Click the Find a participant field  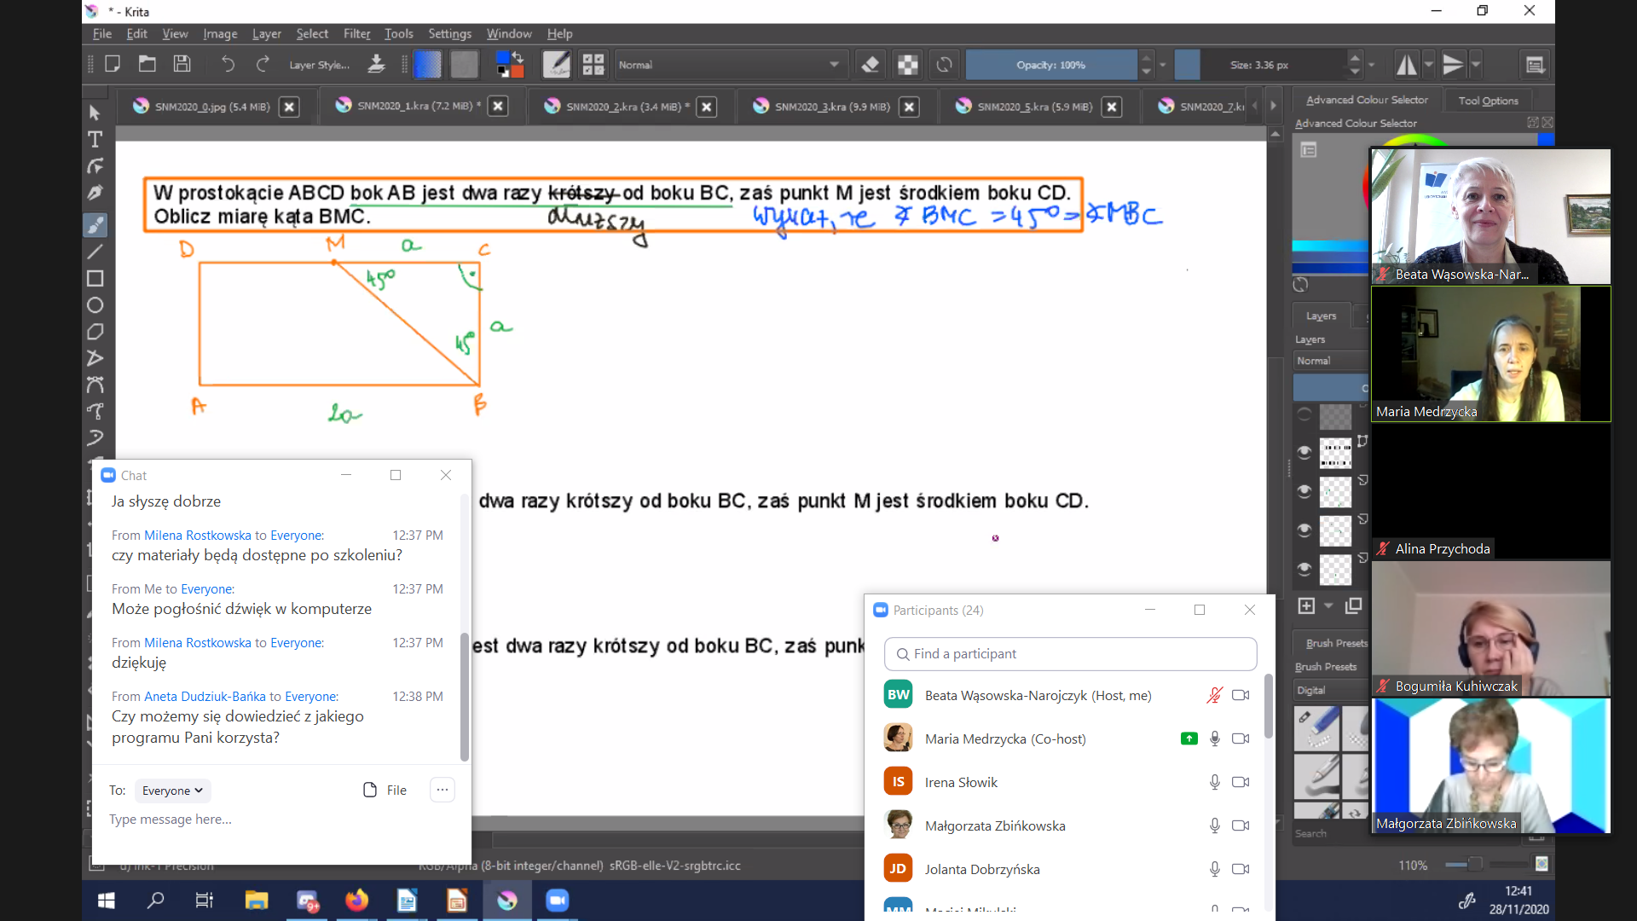point(1071,654)
